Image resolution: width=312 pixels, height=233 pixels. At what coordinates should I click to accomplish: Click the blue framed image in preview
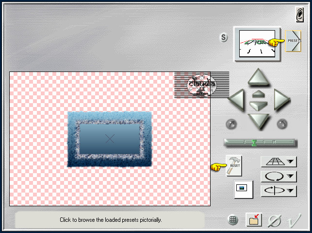[x=110, y=139]
